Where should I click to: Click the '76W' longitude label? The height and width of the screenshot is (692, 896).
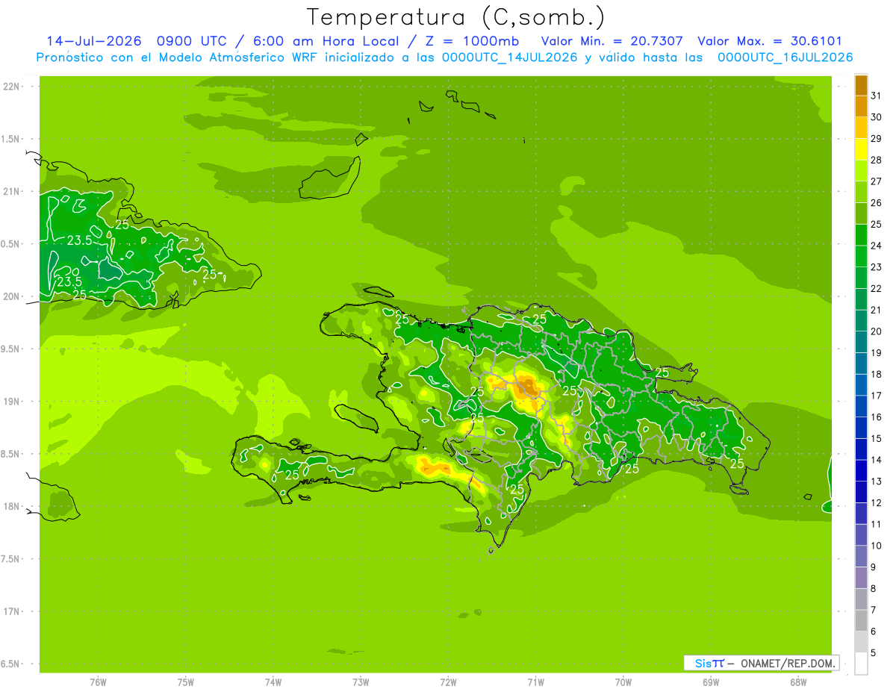tap(98, 682)
